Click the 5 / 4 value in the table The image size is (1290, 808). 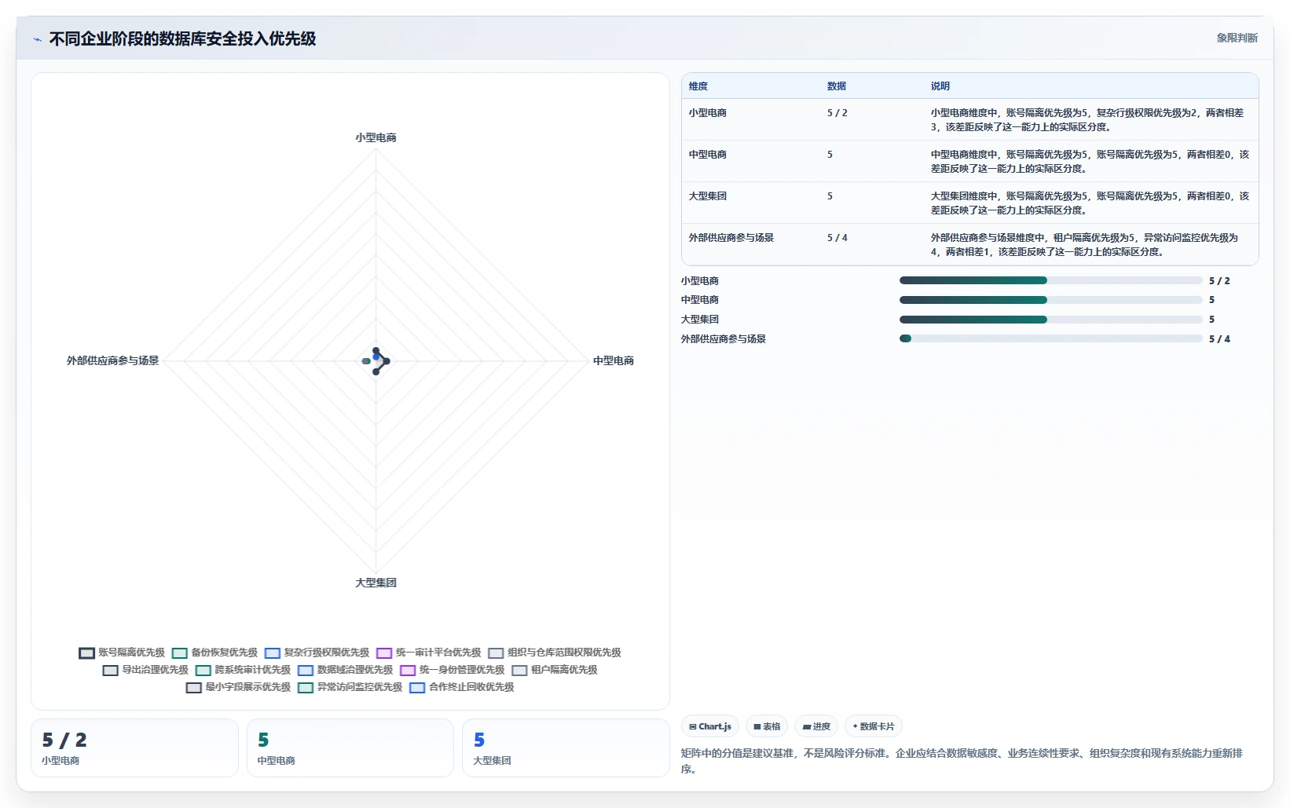[x=837, y=238]
